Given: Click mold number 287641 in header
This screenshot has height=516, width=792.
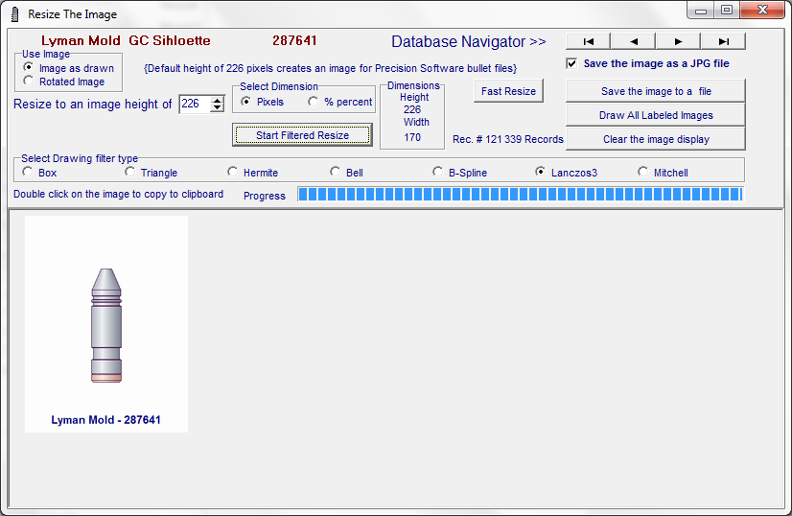Looking at the screenshot, I should 294,40.
